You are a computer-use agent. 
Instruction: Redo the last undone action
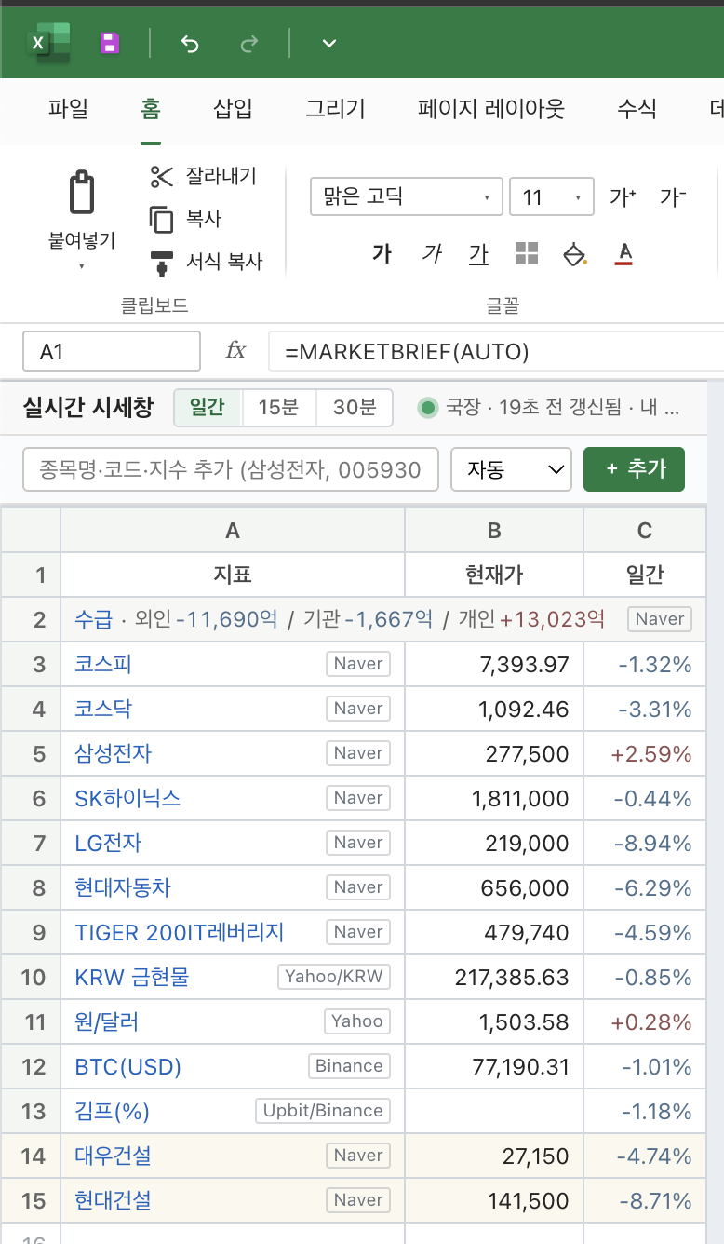tap(249, 43)
